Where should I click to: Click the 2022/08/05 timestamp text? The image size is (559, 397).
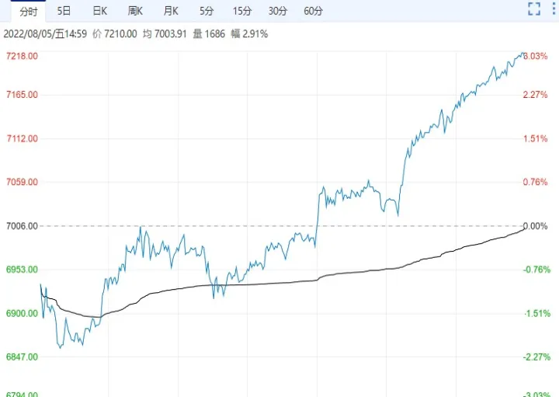click(x=46, y=34)
